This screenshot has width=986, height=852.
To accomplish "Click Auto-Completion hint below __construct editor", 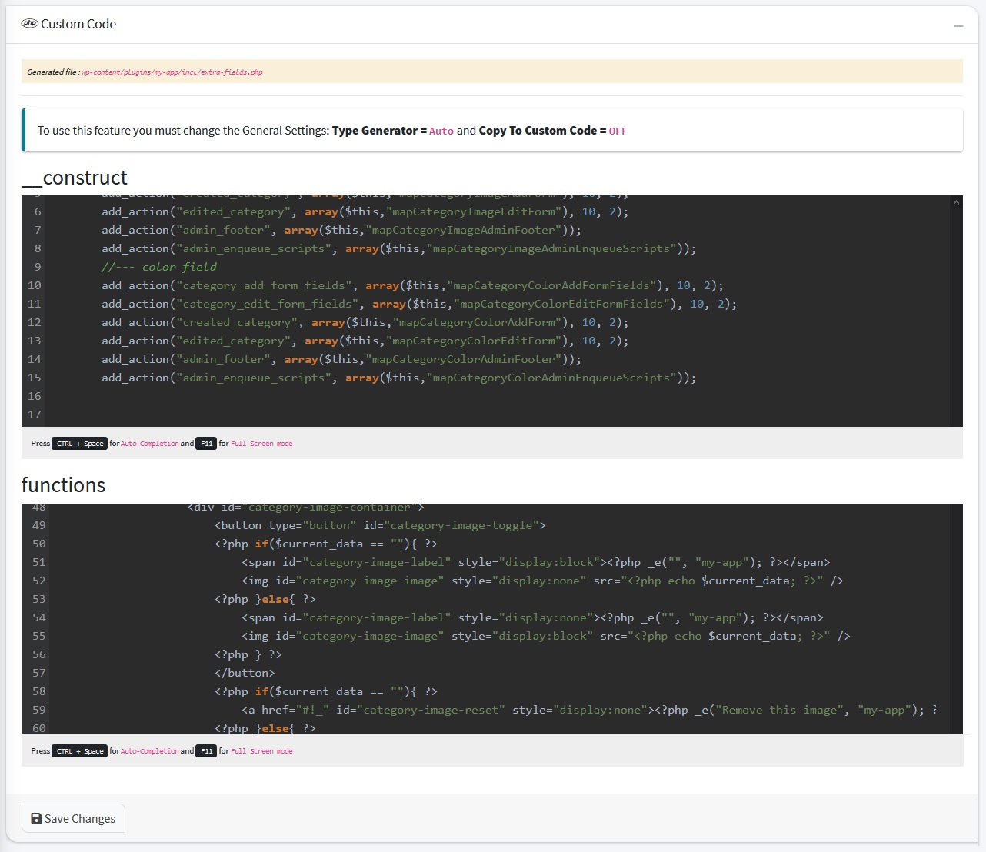I will coord(149,444).
